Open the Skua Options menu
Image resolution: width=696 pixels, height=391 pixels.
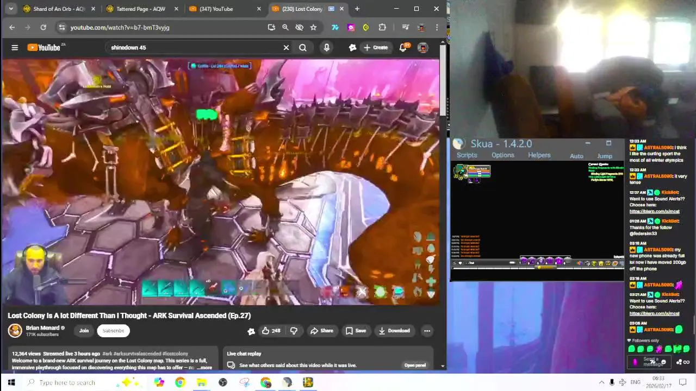(x=502, y=155)
